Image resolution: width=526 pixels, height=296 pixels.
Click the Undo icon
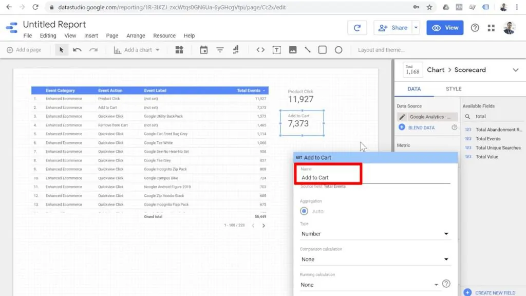tap(77, 50)
